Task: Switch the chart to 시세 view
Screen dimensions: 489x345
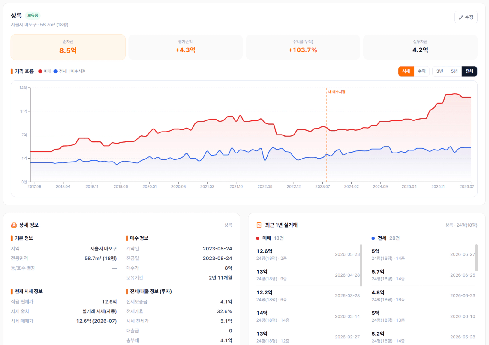Action: [406, 71]
